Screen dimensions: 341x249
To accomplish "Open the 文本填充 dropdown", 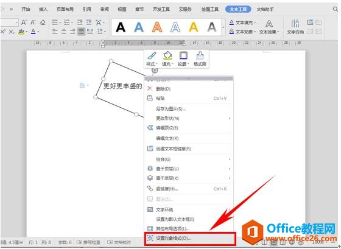I will [x=243, y=23].
